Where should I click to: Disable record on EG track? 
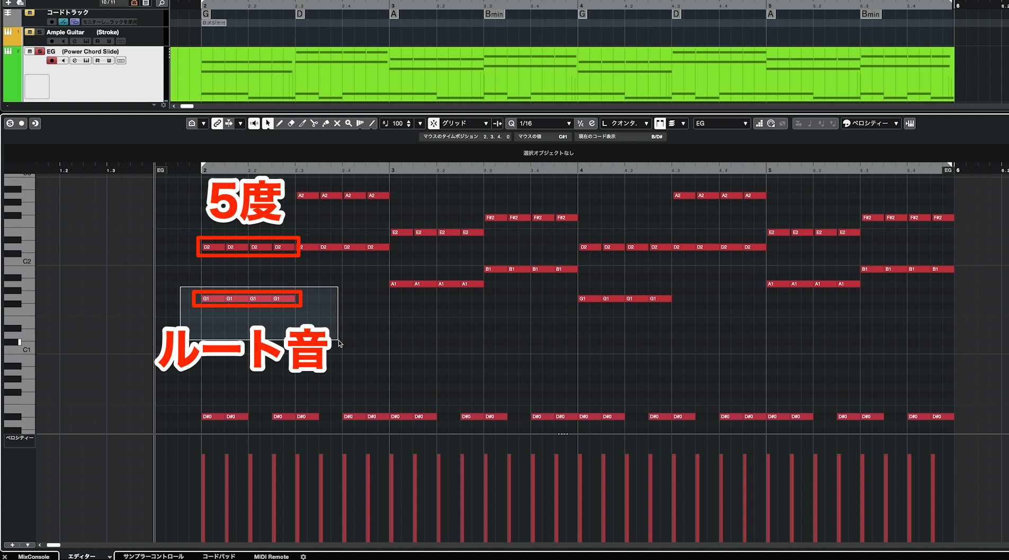coord(51,60)
